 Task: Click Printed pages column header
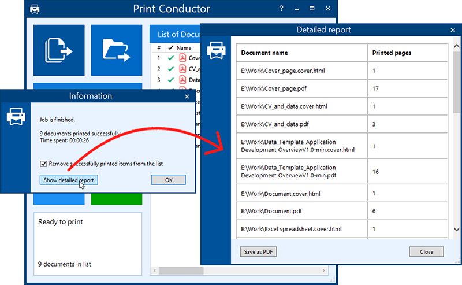(392, 53)
